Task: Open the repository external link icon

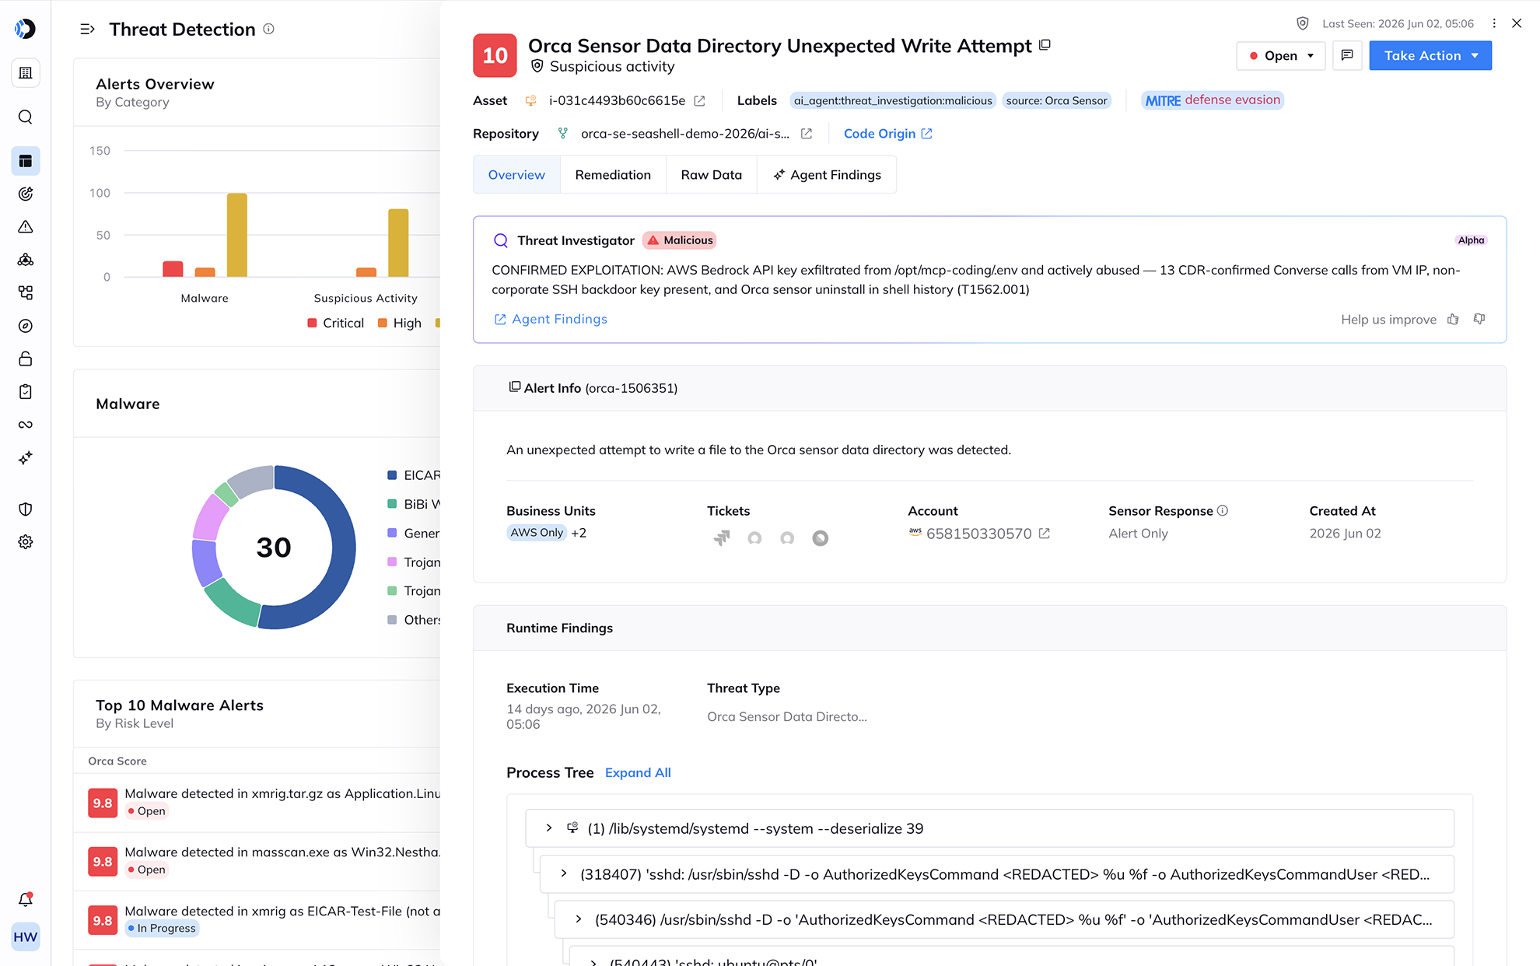Action: pos(807,134)
